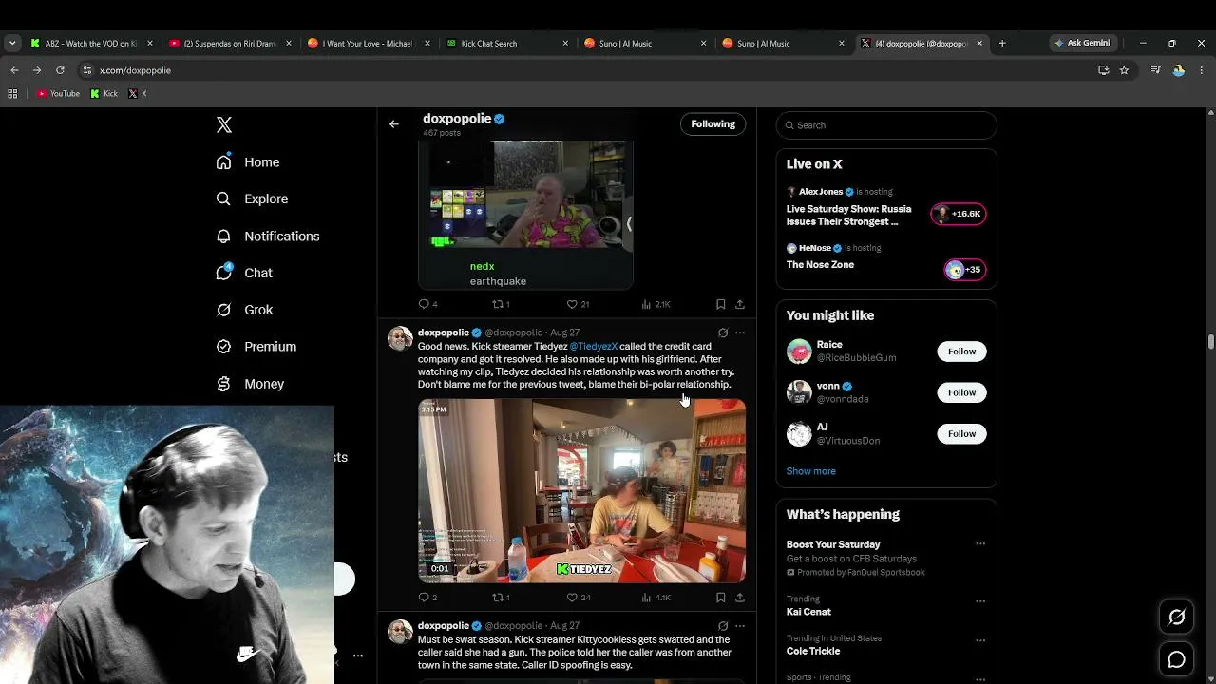Share the Tiedyez credit card post
The width and height of the screenshot is (1216, 684).
(x=740, y=598)
